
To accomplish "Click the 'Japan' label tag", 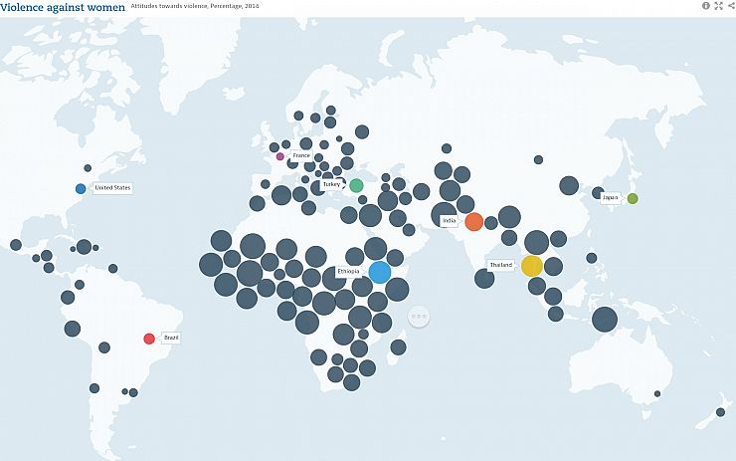I will (x=610, y=197).
